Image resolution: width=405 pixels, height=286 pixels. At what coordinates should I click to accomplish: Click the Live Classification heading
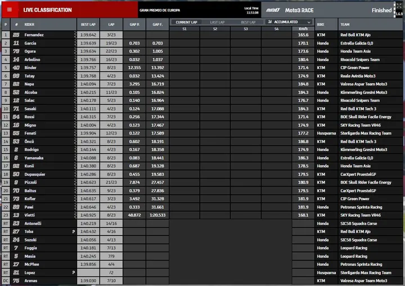(x=47, y=10)
